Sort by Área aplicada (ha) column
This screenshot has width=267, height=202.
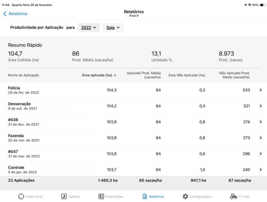click(x=99, y=75)
